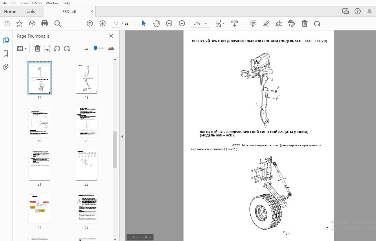Reduce thumbnail size small mountains icon
The image size is (376, 241).
[x=86, y=49]
